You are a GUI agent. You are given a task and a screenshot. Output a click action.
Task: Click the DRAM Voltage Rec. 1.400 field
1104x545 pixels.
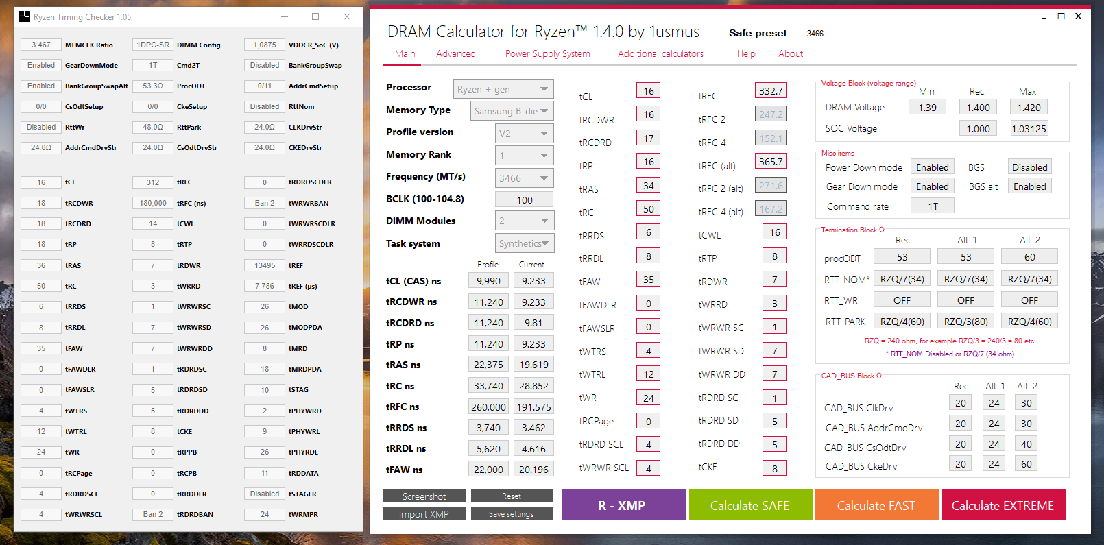point(978,107)
